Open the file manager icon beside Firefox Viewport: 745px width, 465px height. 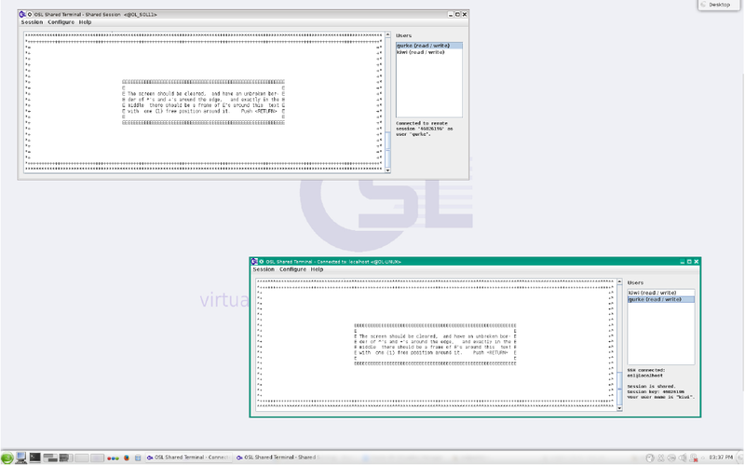click(138, 458)
